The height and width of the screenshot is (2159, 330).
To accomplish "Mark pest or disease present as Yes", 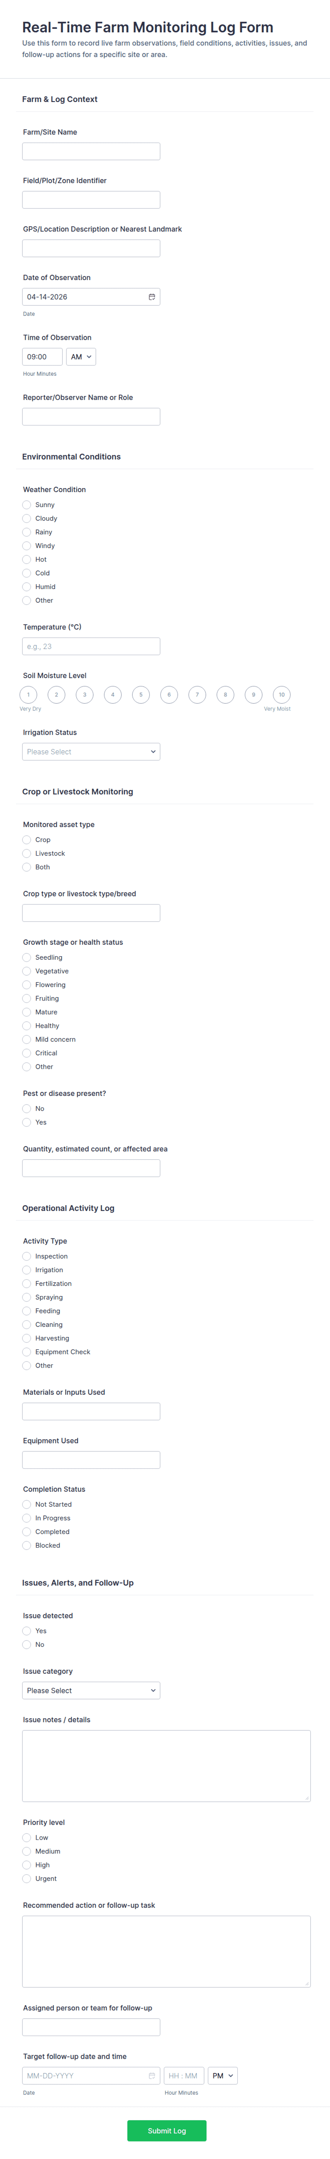I will coord(27,1122).
